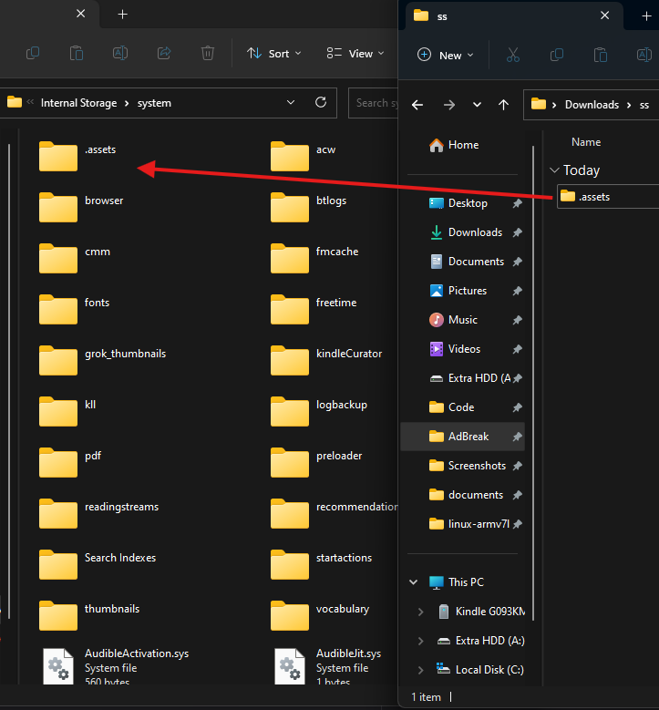Collapse the This PC tree node
Screen dimensions: 659x710
[x=414, y=582]
